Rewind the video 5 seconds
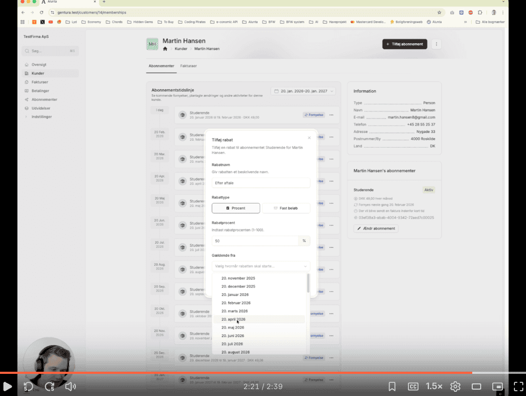526x396 pixels. coord(28,387)
